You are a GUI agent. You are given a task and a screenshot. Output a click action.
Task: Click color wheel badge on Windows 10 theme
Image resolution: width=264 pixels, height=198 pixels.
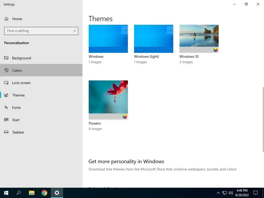216,50
